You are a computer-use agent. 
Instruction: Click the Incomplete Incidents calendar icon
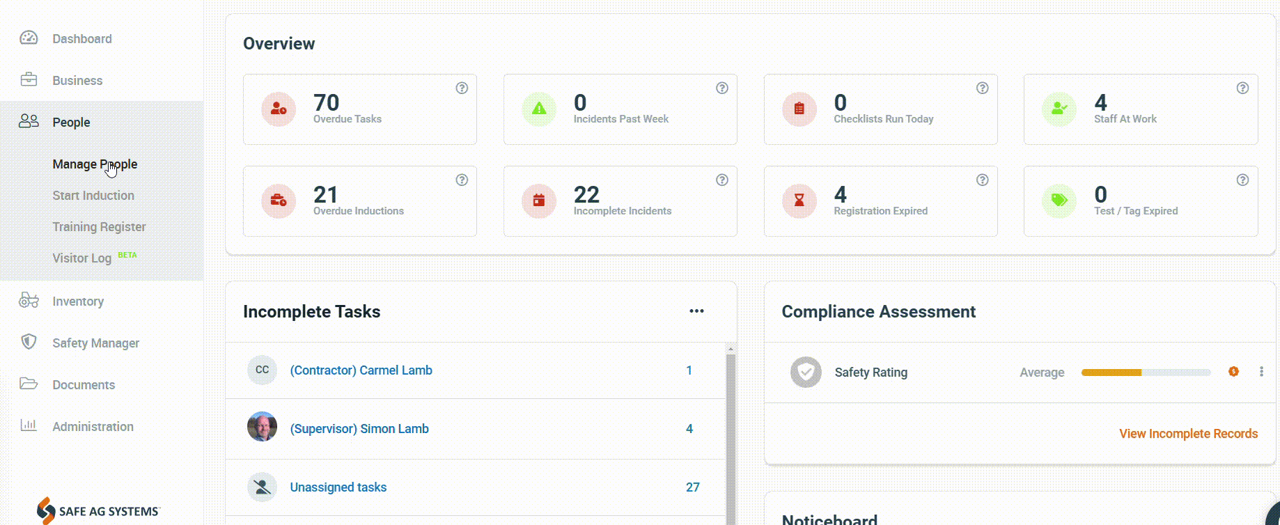click(538, 201)
